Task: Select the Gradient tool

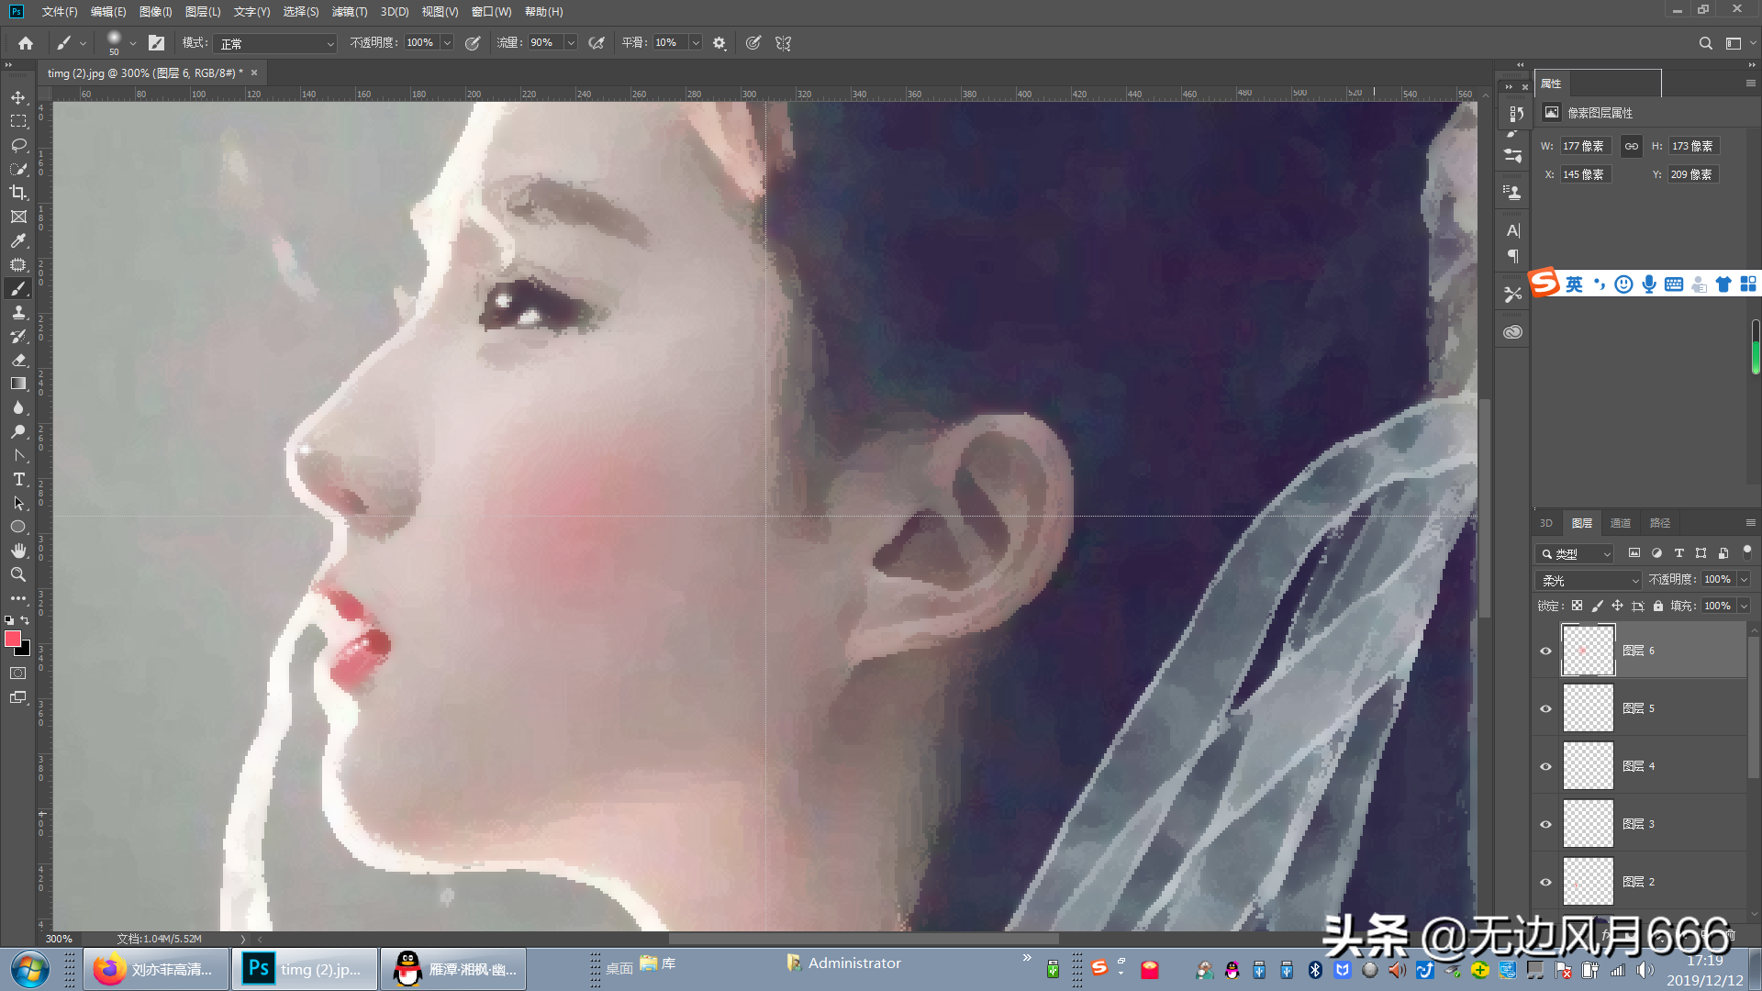Action: (18, 384)
